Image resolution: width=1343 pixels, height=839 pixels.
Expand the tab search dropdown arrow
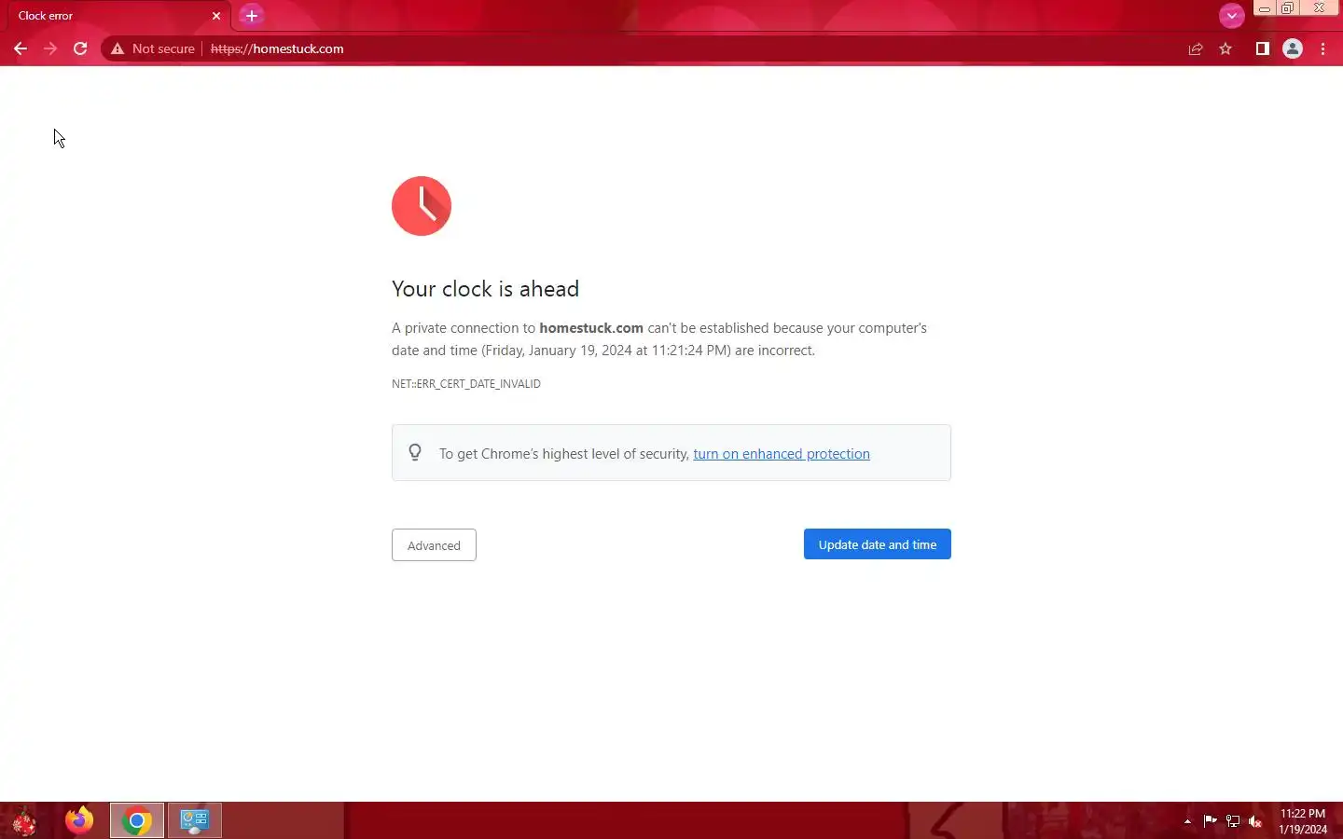[1232, 16]
